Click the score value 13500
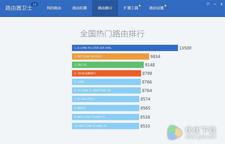This screenshot has width=225, height=144. coord(185,48)
